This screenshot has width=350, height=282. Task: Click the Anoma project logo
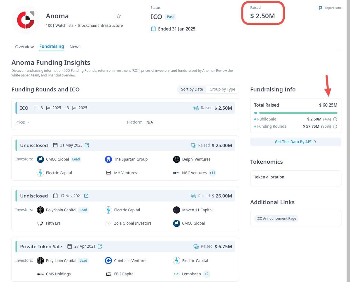point(26,19)
